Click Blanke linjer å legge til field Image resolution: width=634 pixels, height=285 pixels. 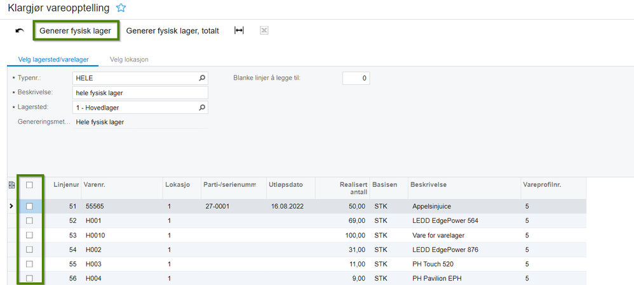(356, 78)
